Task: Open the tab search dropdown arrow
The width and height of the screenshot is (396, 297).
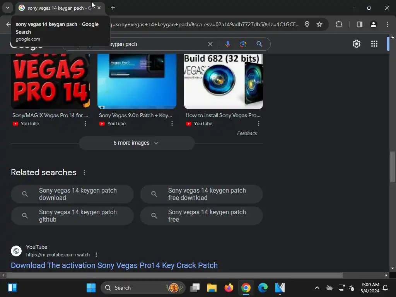Action: (8, 8)
